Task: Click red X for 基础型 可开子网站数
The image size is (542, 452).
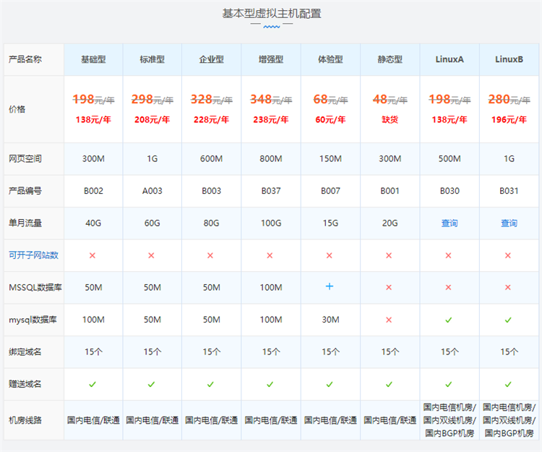Action: 93,255
